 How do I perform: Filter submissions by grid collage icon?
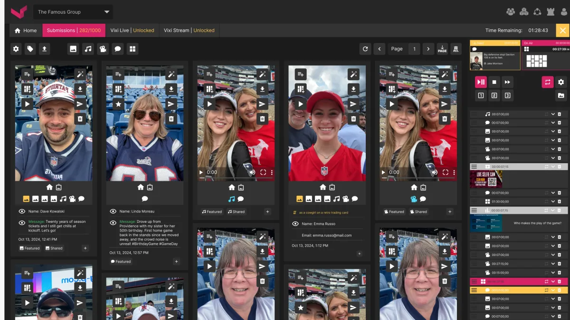(x=133, y=48)
